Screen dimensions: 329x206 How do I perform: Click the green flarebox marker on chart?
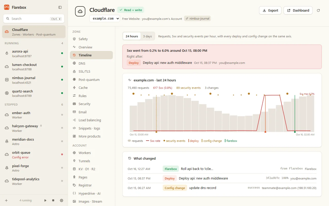pos(295,132)
